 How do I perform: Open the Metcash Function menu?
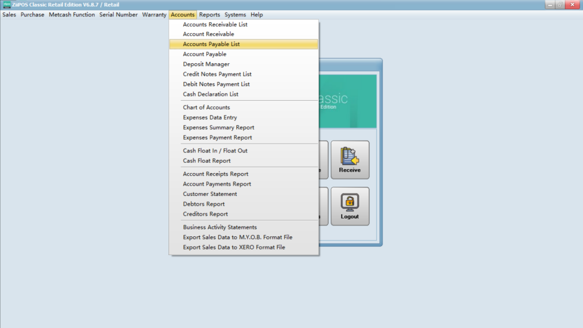tap(72, 15)
